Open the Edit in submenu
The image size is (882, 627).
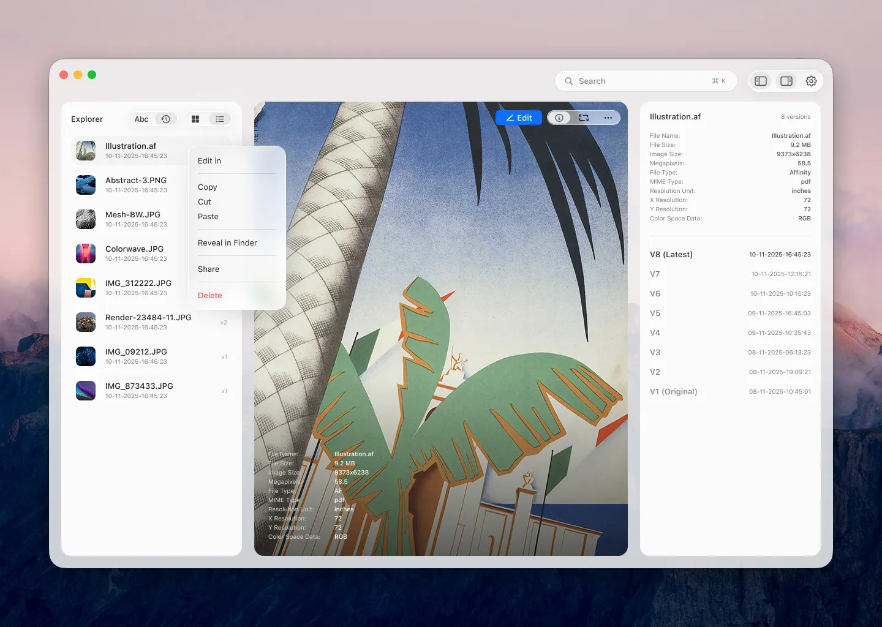[209, 161]
